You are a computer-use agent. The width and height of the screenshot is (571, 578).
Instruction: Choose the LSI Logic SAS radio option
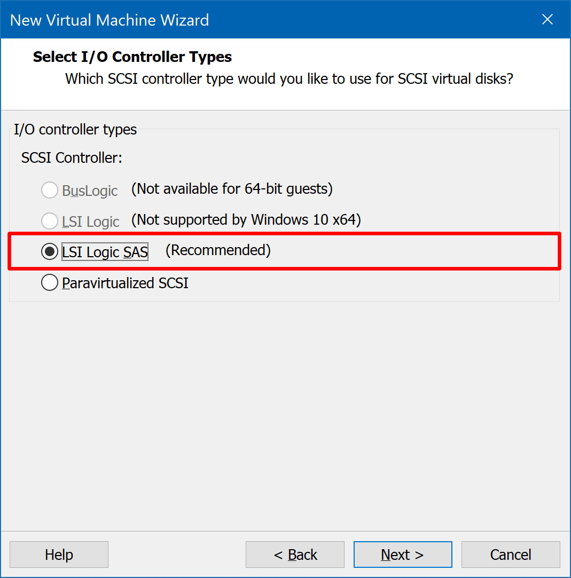click(x=50, y=252)
